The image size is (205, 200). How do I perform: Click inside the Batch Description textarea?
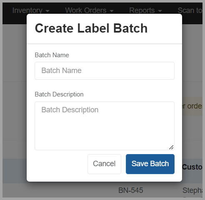105,126
